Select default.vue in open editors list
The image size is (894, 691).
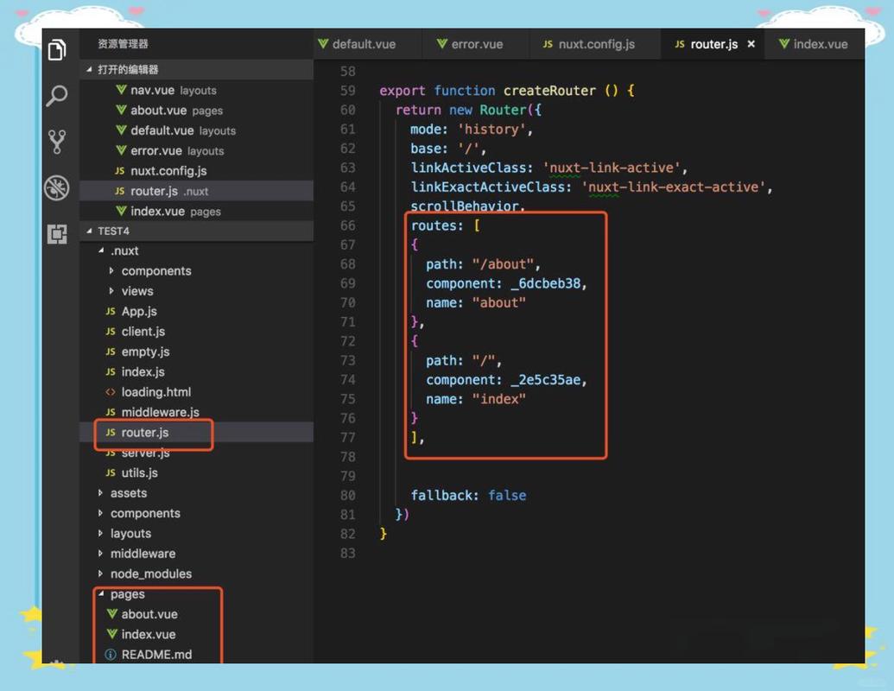click(x=197, y=130)
